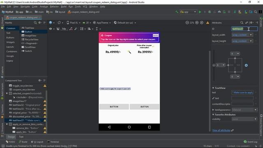Open the Guidelines toolbar icon
This screenshot has width=263, height=148.
(98, 29)
